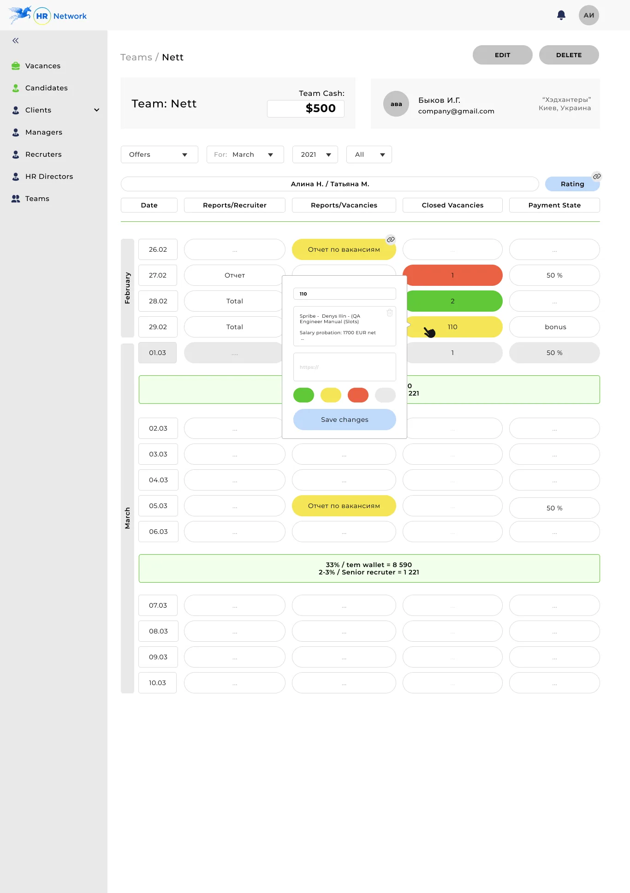Screen dimensions: 630x893
Task: Click the Teams breadcrumb link
Action: pos(136,57)
